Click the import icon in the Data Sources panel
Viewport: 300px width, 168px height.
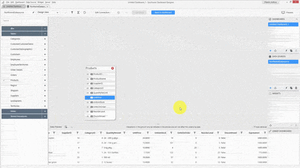[275, 88]
